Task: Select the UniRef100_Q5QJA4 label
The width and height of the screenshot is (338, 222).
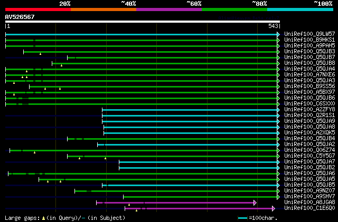Action: [309, 69]
